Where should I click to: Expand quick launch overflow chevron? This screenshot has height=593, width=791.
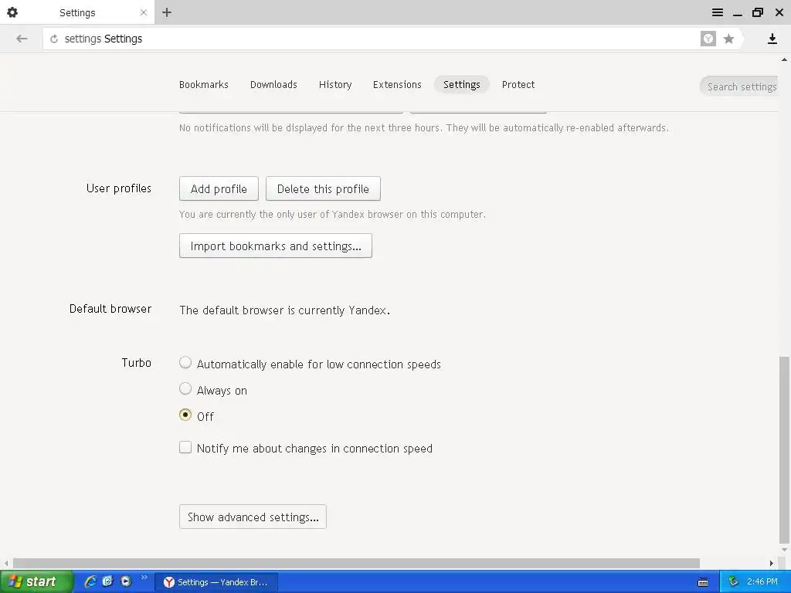[144, 578]
